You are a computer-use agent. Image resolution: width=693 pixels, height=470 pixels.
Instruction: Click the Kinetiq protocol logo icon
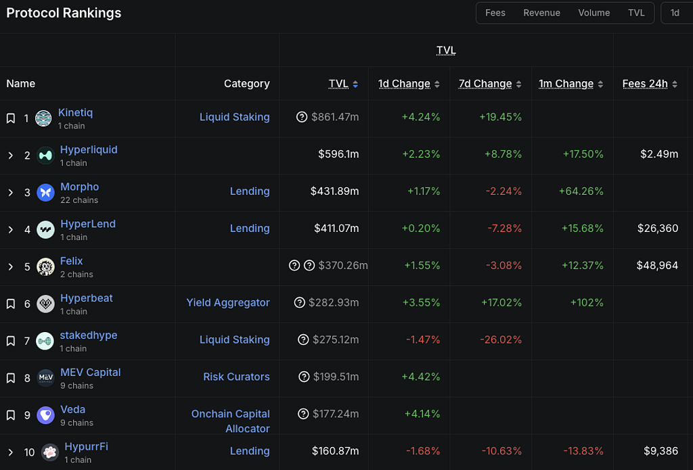44,118
